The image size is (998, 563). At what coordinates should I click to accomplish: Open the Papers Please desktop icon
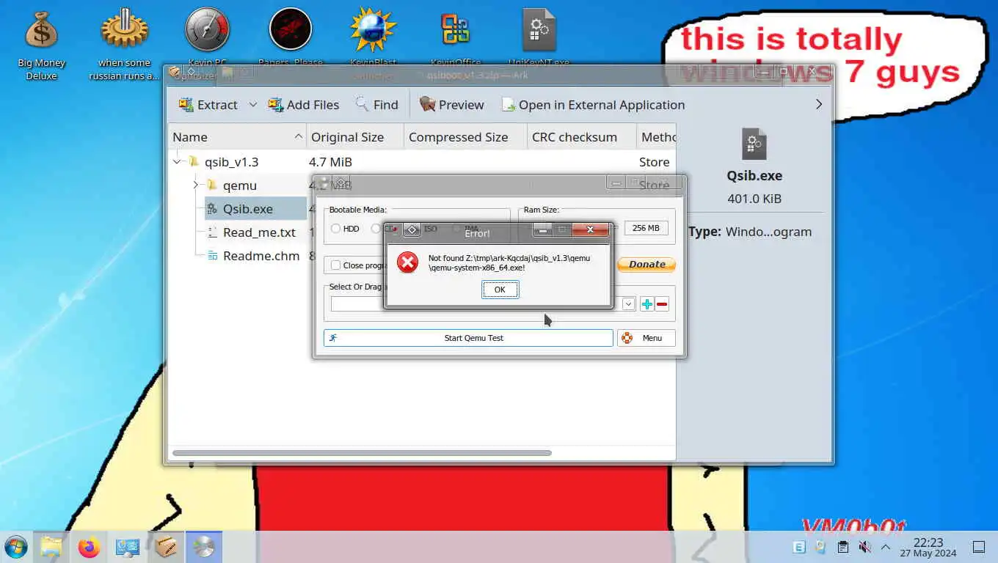point(291,38)
